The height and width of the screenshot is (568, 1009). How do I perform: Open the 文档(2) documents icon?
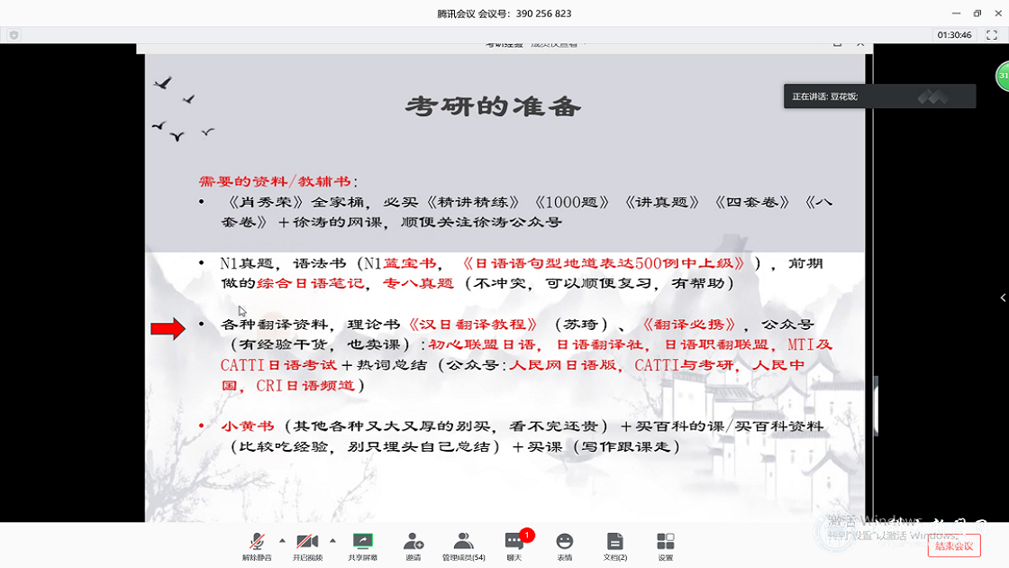click(x=615, y=545)
